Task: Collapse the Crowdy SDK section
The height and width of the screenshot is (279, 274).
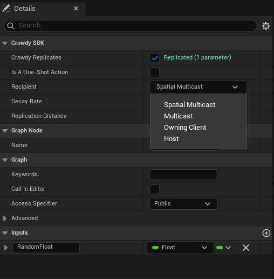Action: coord(5,43)
